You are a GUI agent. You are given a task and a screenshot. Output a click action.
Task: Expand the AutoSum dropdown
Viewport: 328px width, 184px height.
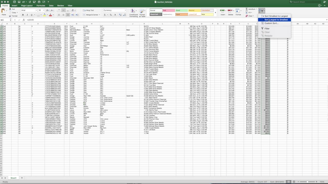point(257,9)
